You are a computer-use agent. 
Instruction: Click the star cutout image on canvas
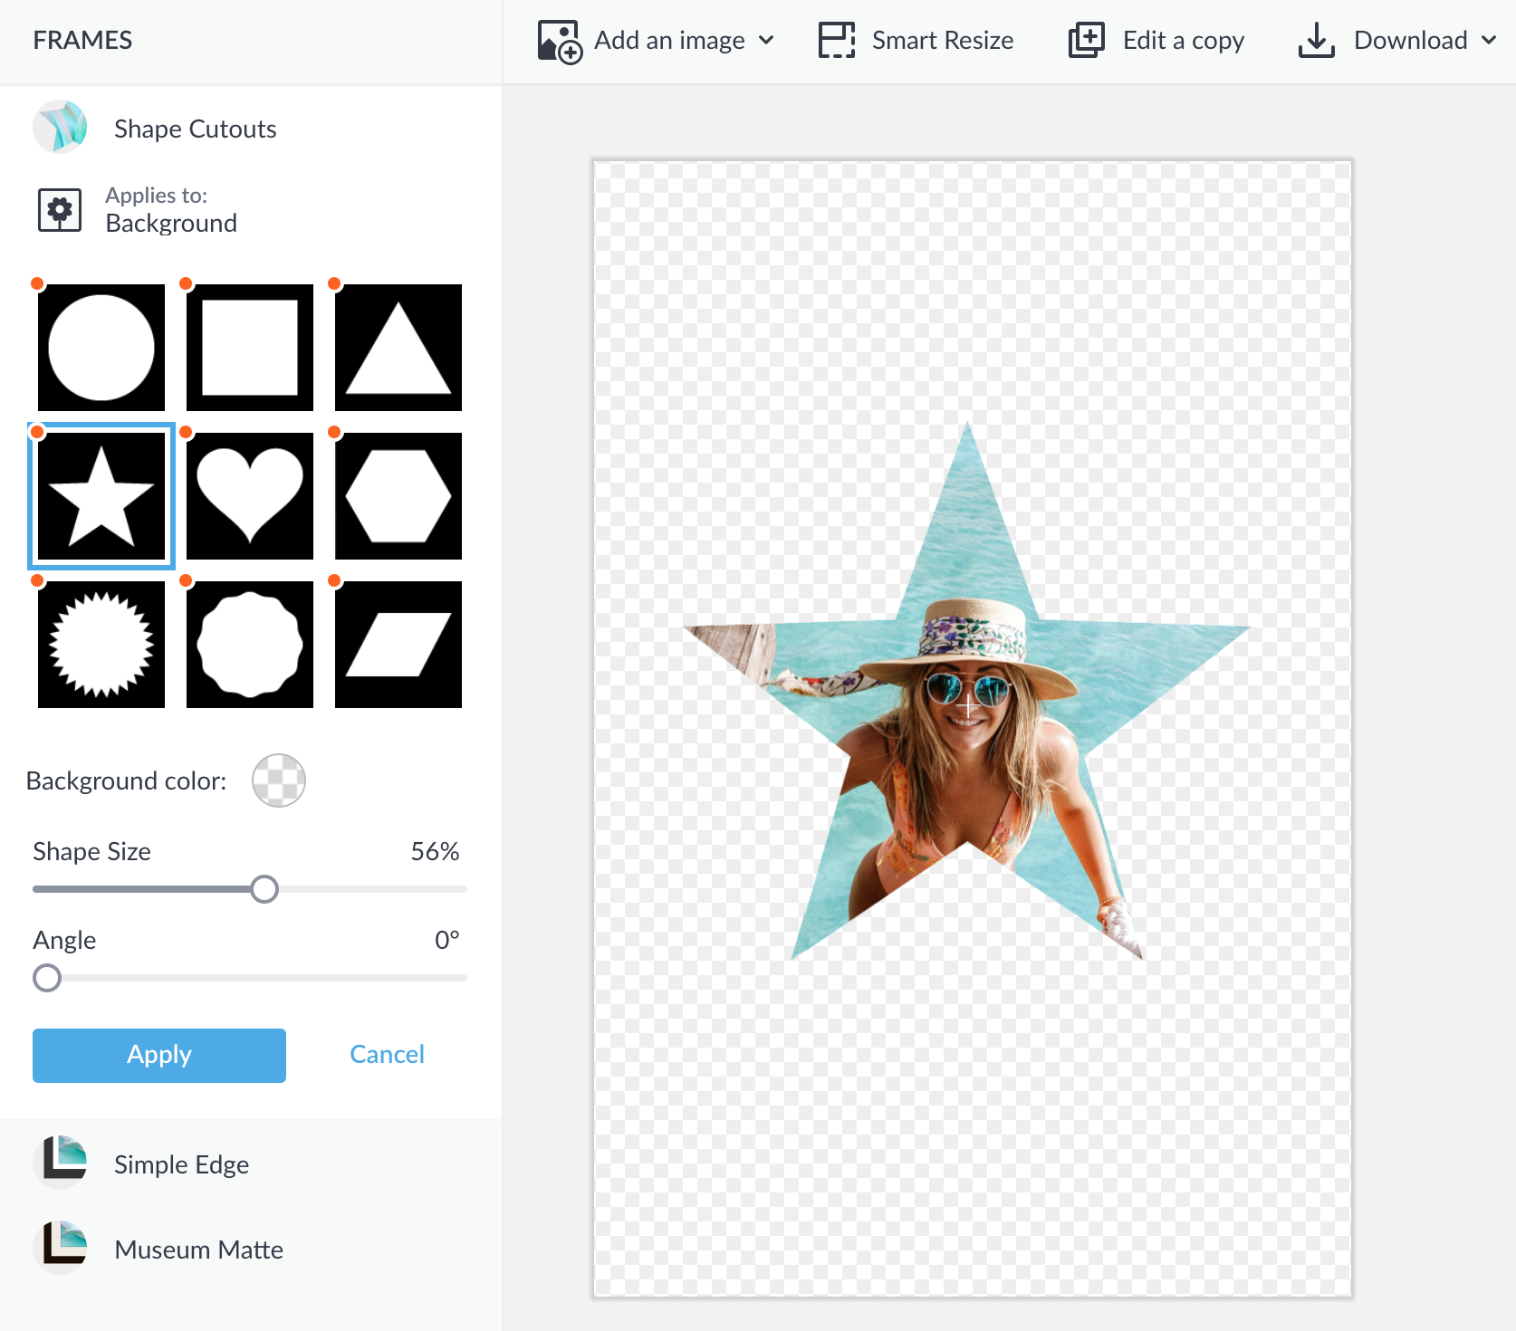click(966, 692)
